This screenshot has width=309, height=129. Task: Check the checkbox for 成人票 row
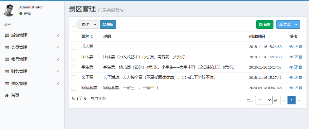click(x=74, y=47)
